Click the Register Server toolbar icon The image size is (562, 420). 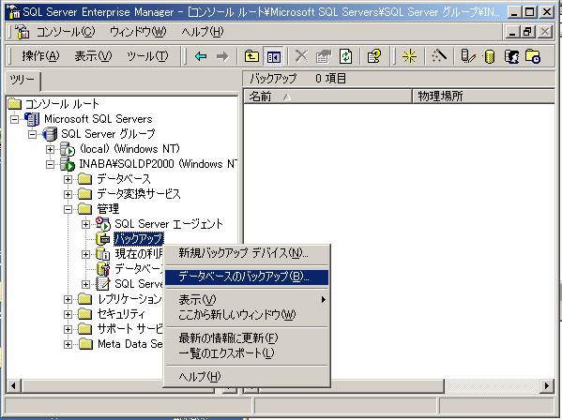(x=468, y=56)
